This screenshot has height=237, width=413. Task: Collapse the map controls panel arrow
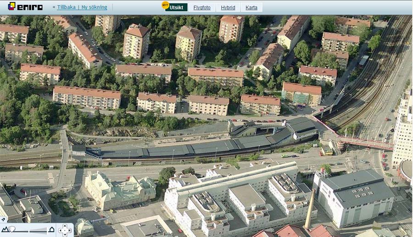3,220
